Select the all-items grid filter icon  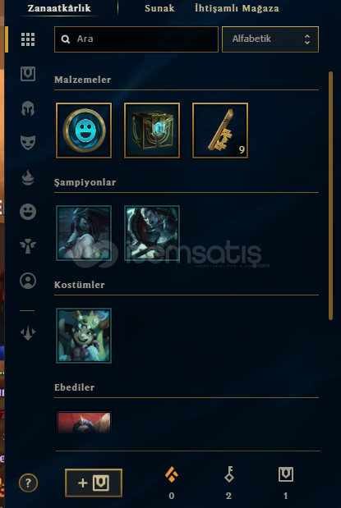click(28, 39)
